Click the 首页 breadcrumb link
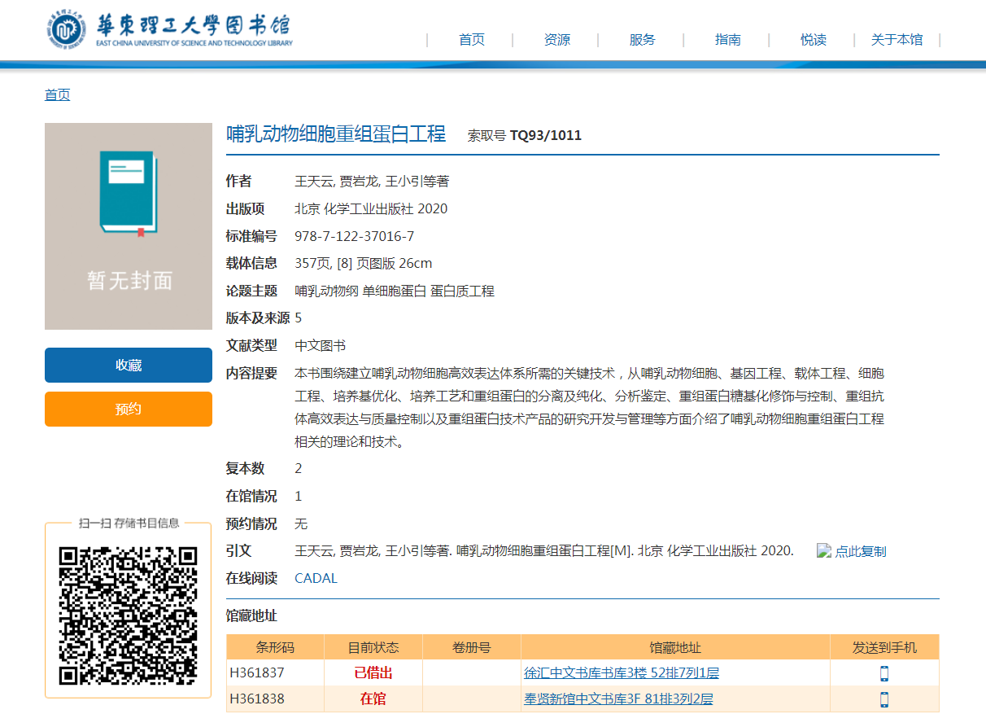986x714 pixels. [57, 95]
